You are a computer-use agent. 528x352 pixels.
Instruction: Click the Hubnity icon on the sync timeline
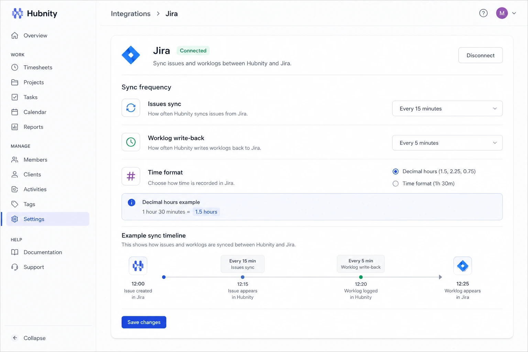[x=138, y=266]
